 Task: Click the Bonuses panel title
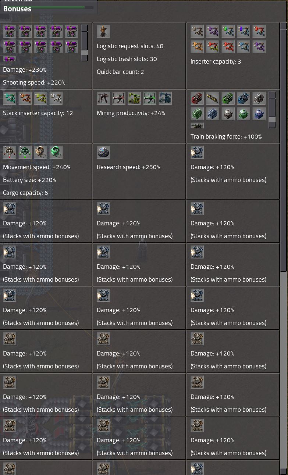[17, 9]
